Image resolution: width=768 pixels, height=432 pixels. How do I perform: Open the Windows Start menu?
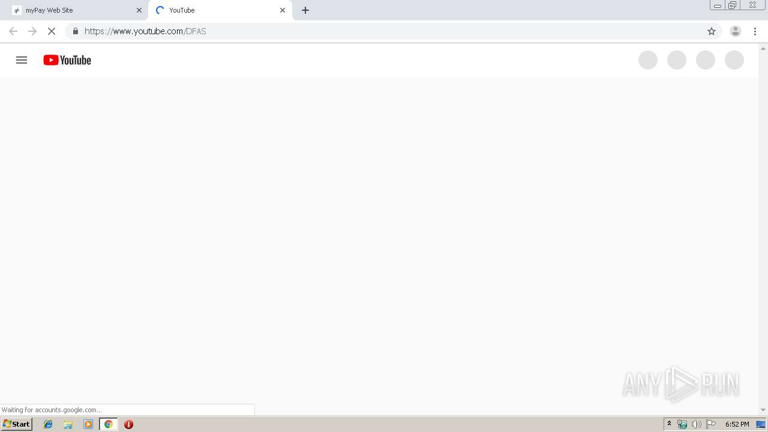tap(17, 424)
